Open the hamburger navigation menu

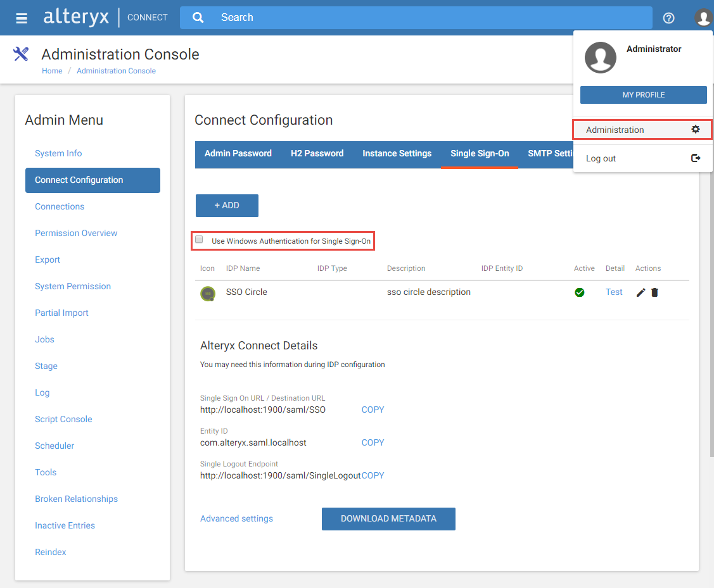pyautogui.click(x=22, y=18)
